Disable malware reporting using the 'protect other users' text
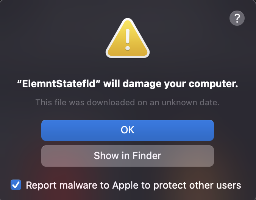256x200 pixels. (206, 185)
